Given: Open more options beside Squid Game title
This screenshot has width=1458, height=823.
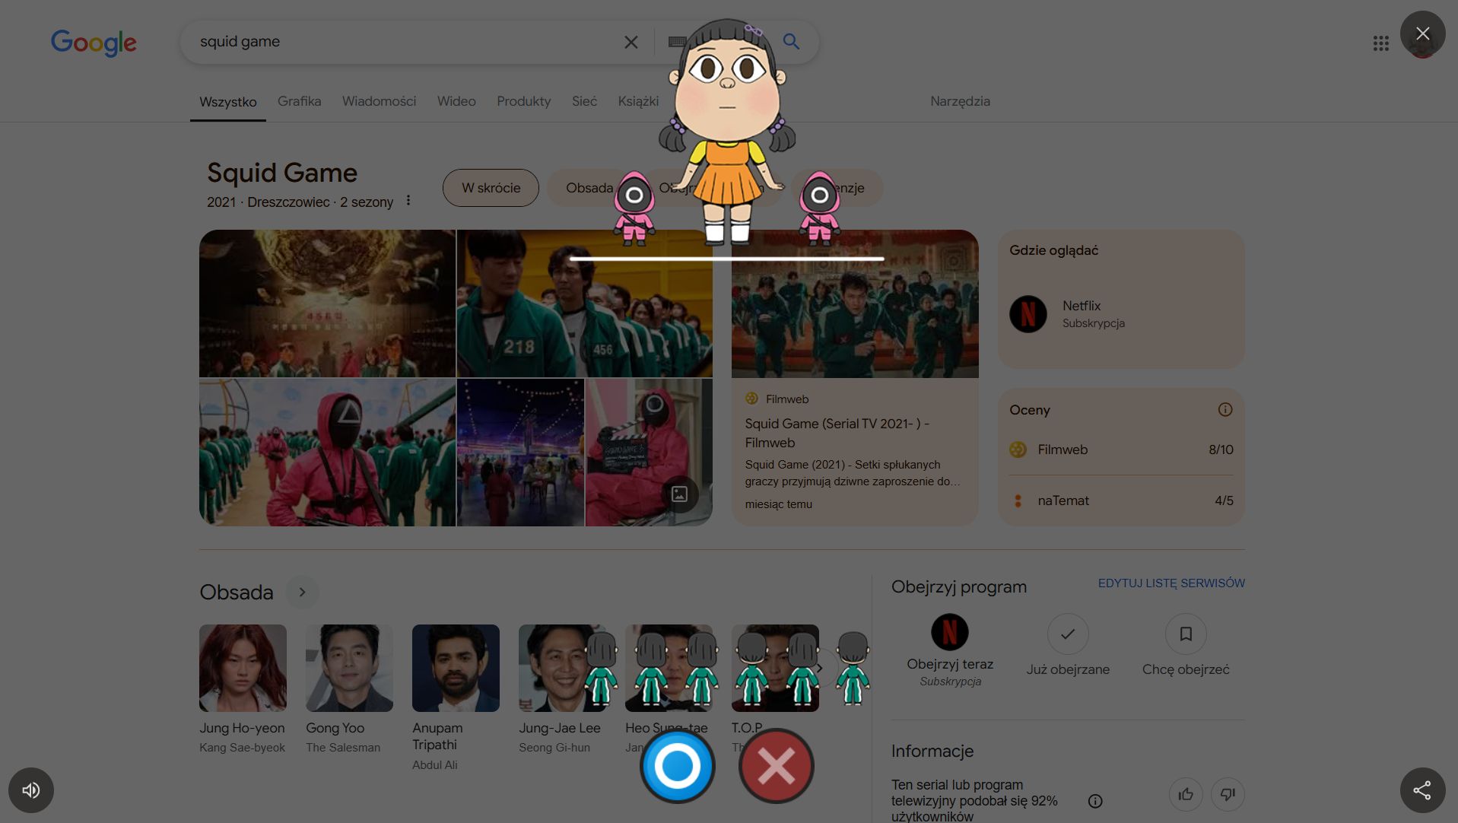Looking at the screenshot, I should [408, 201].
